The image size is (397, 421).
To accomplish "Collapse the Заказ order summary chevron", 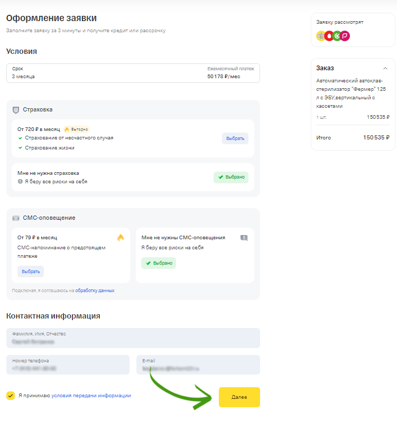I will pos(385,68).
